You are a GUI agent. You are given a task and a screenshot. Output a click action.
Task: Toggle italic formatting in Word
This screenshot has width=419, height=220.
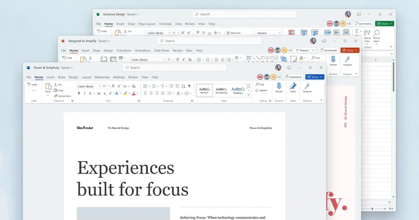coord(84,93)
